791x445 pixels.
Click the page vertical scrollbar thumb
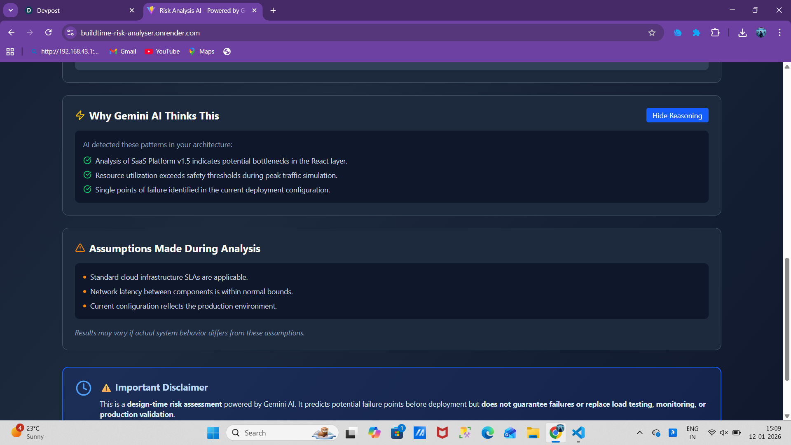point(787,319)
